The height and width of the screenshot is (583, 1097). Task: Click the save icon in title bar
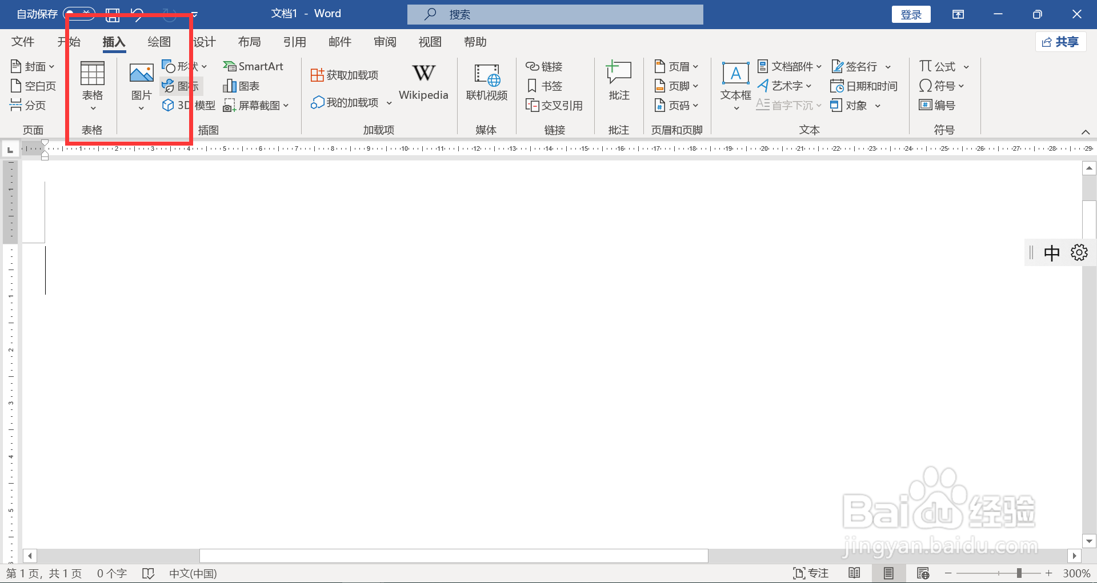point(113,14)
